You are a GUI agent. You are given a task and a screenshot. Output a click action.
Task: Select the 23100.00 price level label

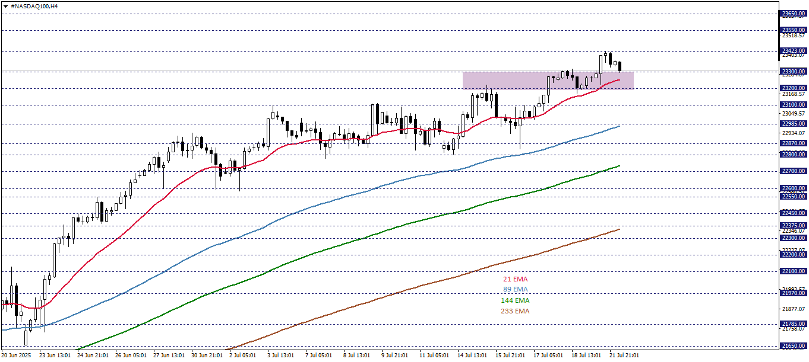793,105
